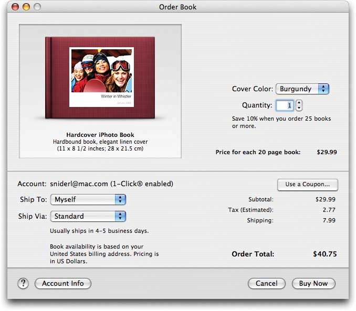Click the 'Book availability is based on' notice

point(104,254)
